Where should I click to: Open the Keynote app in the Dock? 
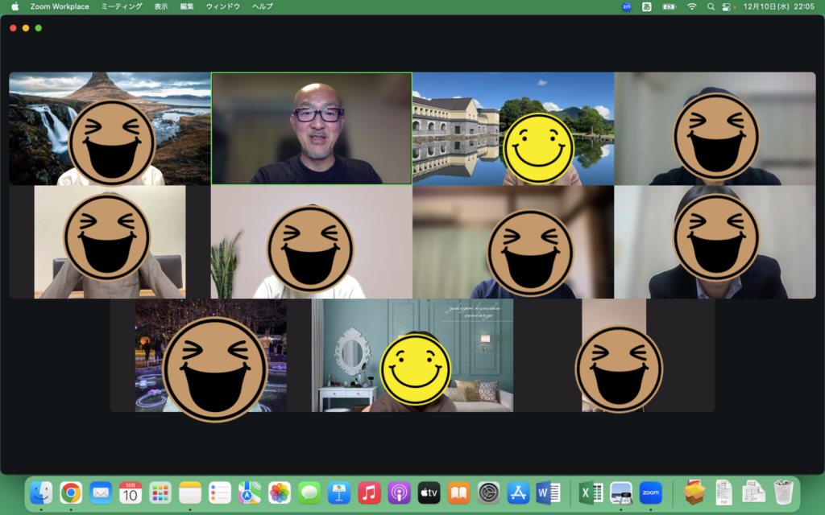339,492
